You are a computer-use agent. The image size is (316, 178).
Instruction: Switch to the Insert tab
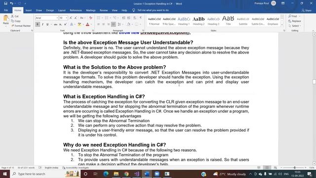29,10
